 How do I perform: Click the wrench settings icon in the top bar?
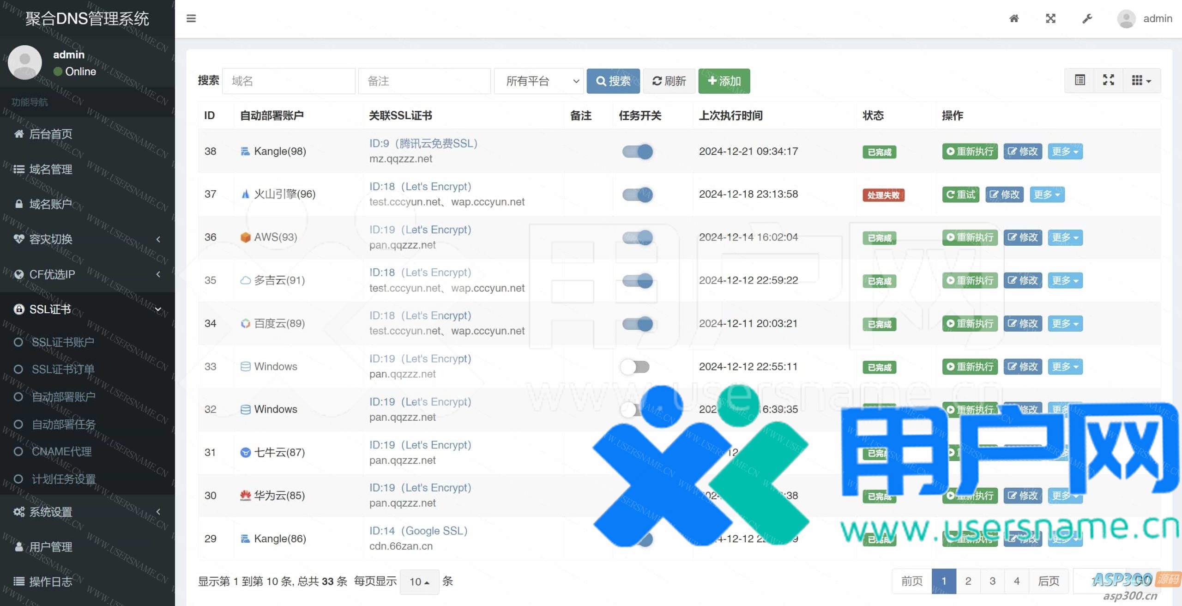[1087, 18]
